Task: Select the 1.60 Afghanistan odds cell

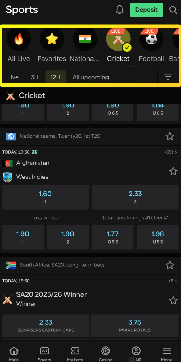Action: click(45, 197)
